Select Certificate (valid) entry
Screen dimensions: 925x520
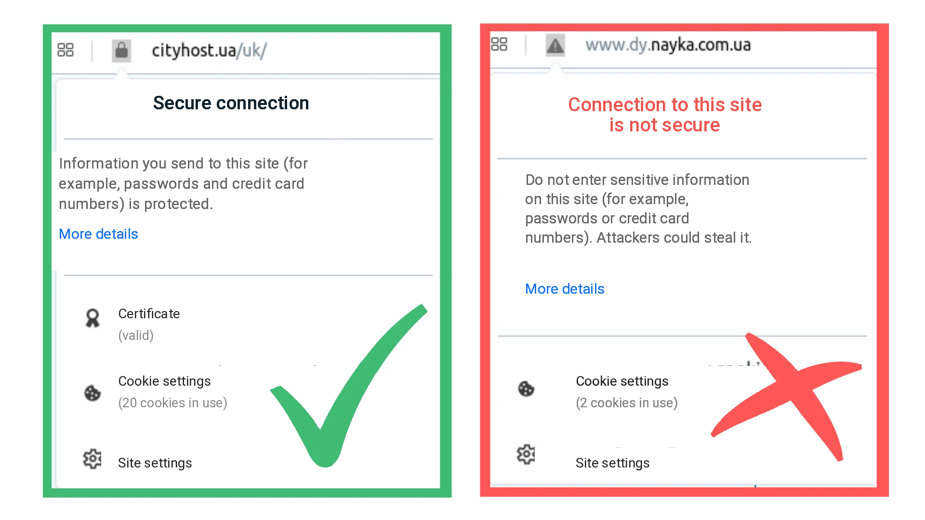click(149, 324)
